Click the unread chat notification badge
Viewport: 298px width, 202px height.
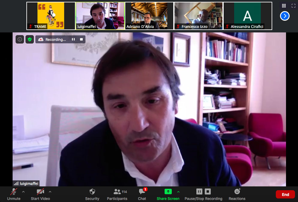point(145,189)
